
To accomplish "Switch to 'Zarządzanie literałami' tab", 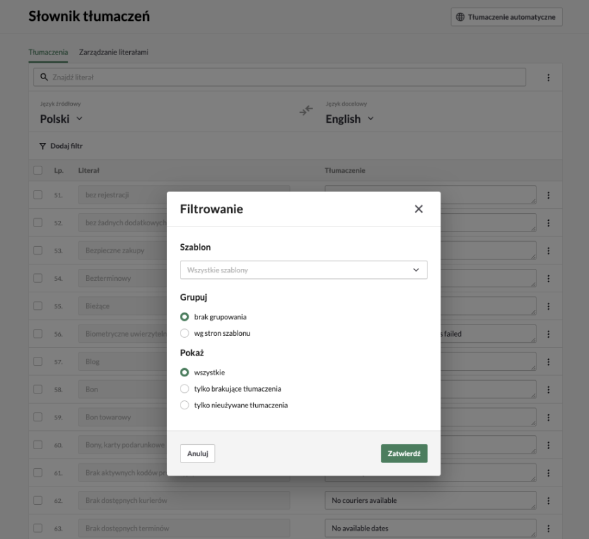I will pyautogui.click(x=113, y=52).
